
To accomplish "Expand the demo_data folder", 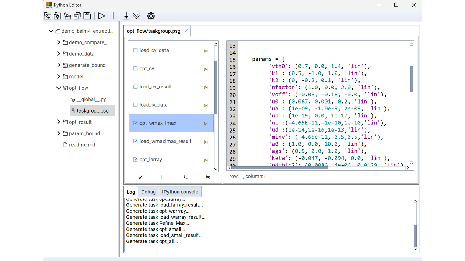I will tap(59, 54).
